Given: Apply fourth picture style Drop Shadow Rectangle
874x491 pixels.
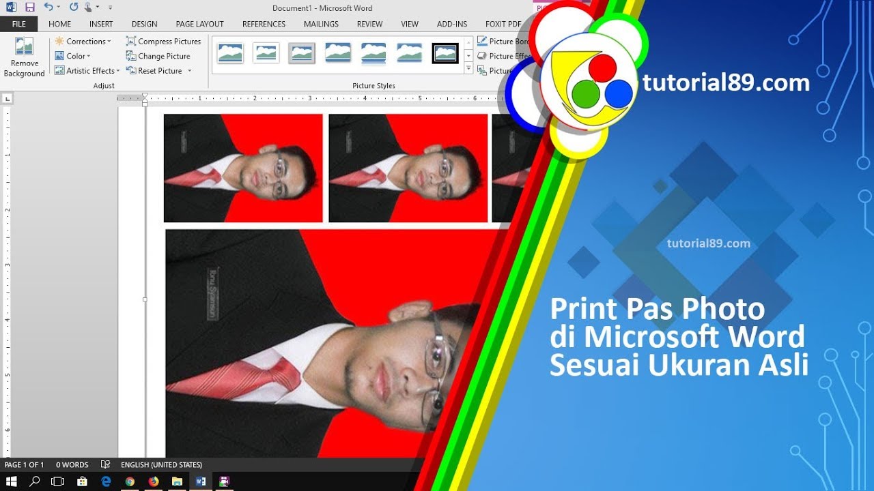Looking at the screenshot, I should click(x=338, y=53).
